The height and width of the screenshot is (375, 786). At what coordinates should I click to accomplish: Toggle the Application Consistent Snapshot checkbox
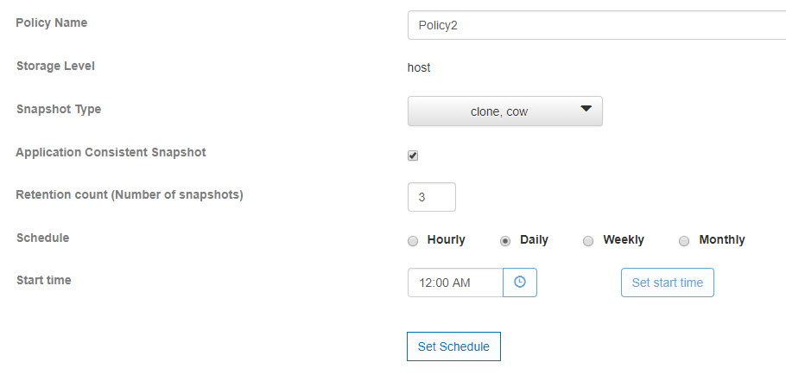click(x=413, y=156)
